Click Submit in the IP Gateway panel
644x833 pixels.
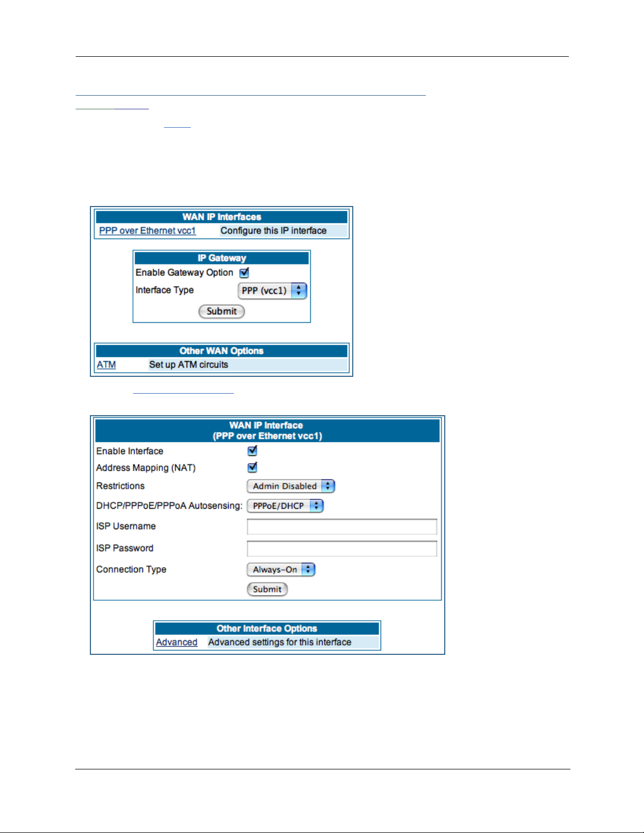coord(221,311)
